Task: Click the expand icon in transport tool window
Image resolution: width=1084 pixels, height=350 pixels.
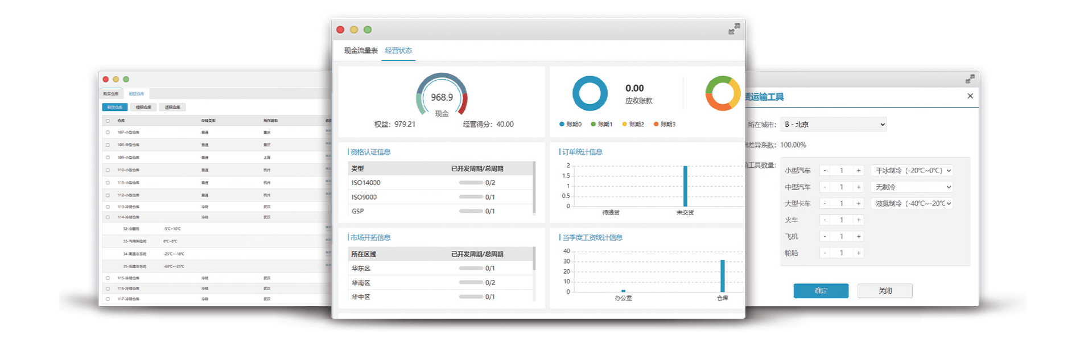Action: pyautogui.click(x=970, y=79)
